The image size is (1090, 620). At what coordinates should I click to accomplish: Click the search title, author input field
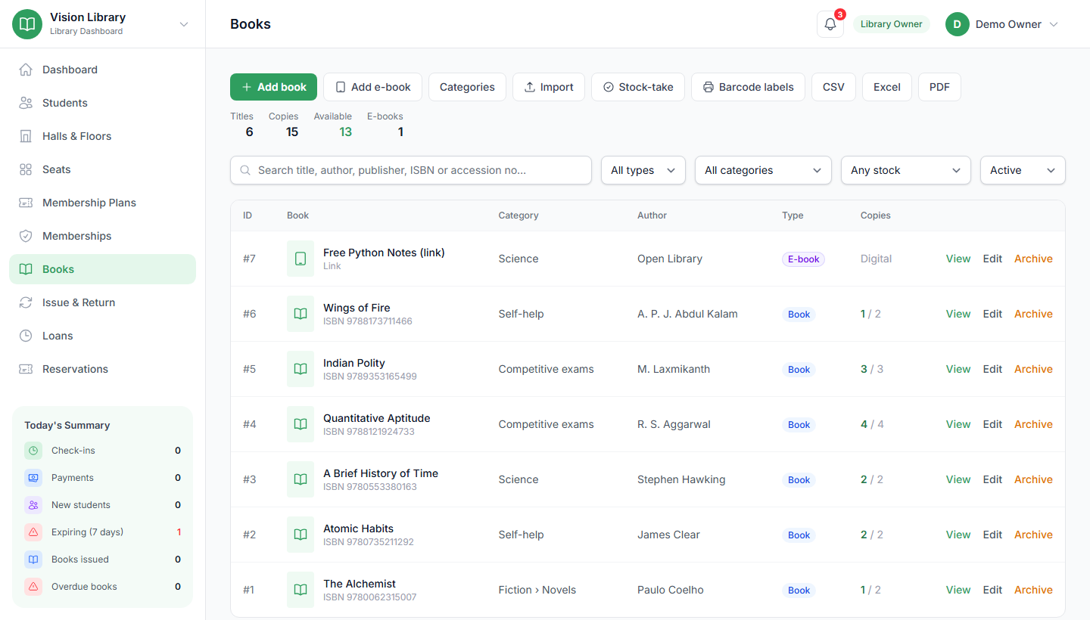pyautogui.click(x=411, y=170)
